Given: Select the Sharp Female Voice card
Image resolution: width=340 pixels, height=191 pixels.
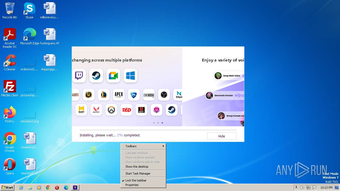Looking at the screenshot, I should coord(231,116).
